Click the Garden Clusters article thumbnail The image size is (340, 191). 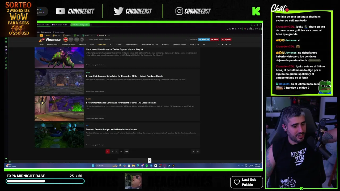click(59, 135)
